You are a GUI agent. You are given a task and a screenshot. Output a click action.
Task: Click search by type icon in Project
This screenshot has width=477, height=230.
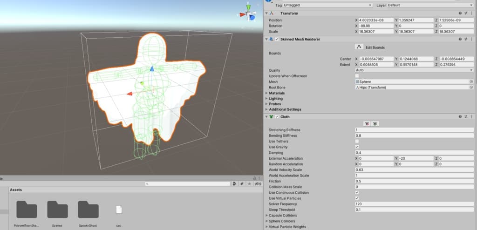235,184
